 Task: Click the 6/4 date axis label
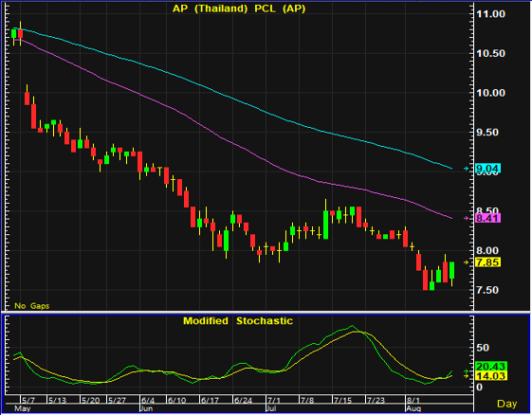click(148, 400)
